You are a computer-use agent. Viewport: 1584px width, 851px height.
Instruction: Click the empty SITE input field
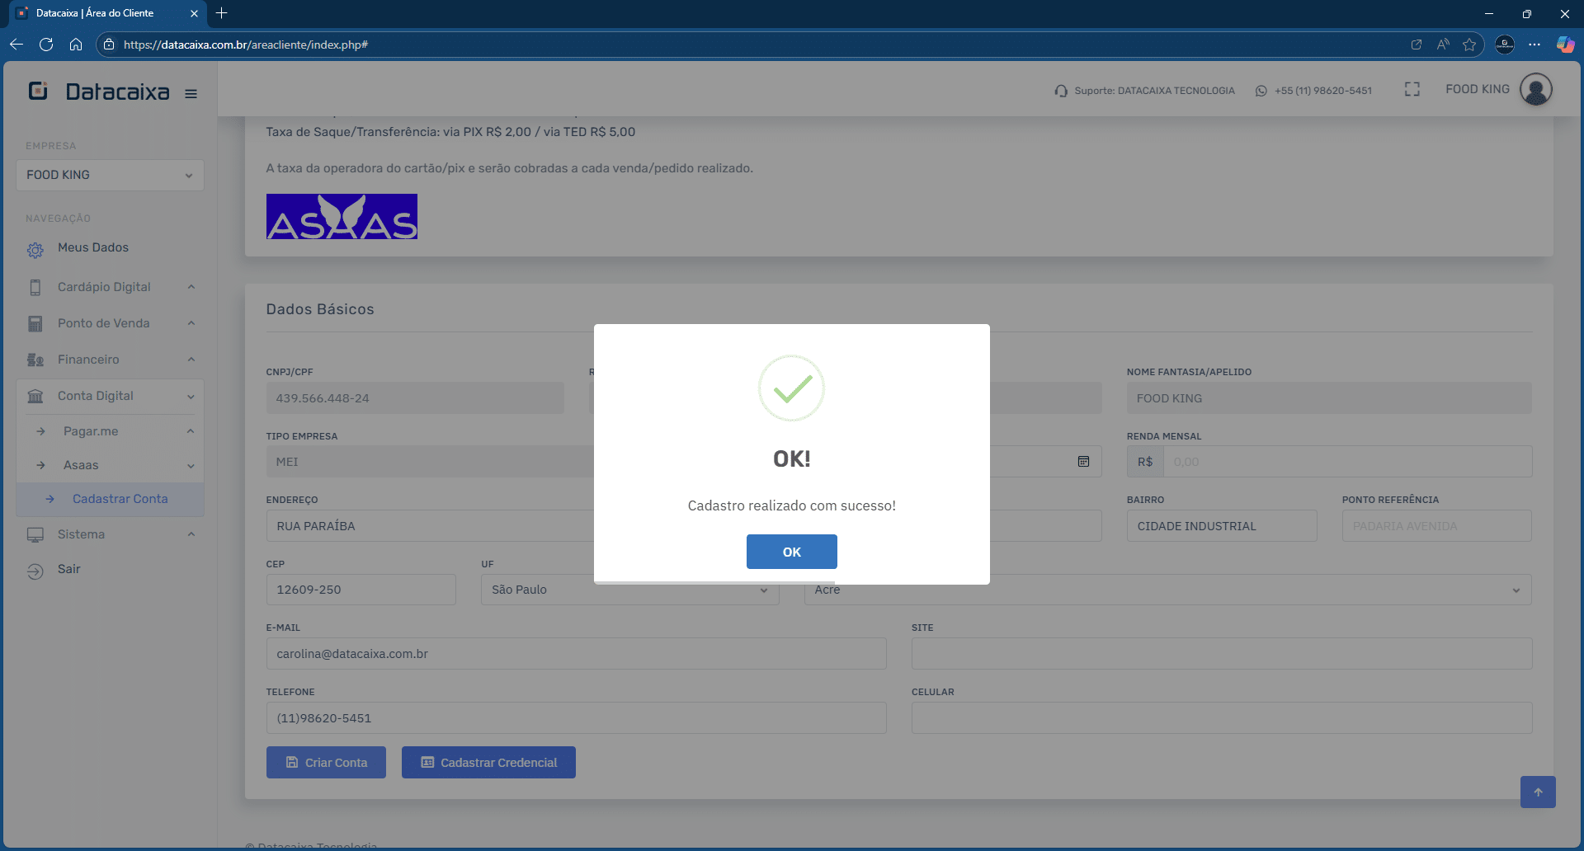pyautogui.click(x=1221, y=653)
